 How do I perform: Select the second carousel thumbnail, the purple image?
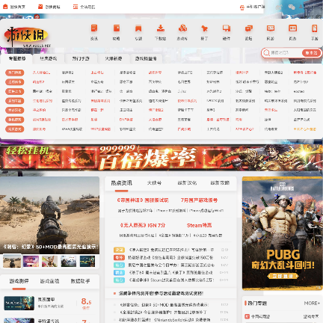coord(31,261)
